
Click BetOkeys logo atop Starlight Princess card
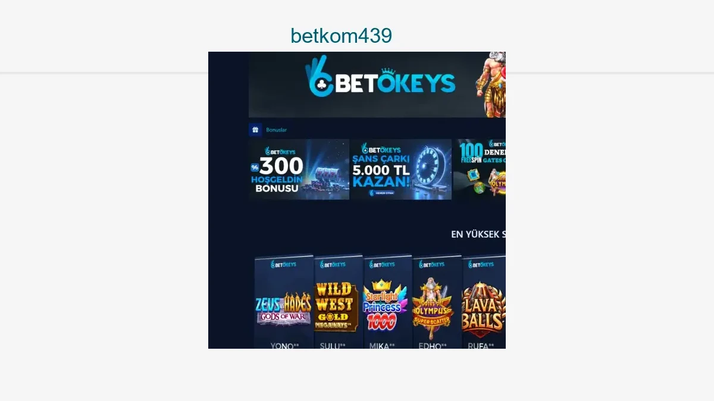(382, 264)
